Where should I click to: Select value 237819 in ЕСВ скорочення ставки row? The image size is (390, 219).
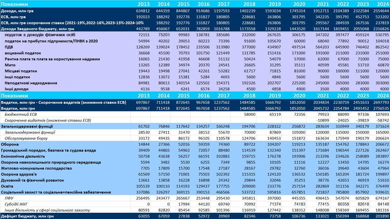point(382,23)
